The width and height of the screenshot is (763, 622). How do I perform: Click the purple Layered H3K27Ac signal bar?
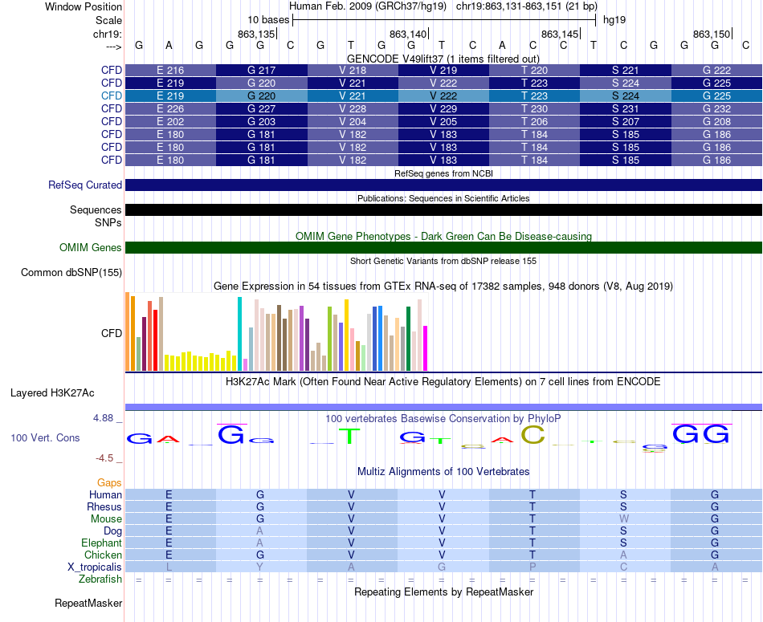click(443, 407)
